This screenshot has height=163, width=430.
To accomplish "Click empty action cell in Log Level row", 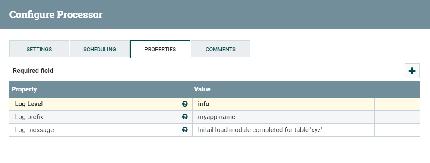I will pyautogui.click(x=397, y=104).
